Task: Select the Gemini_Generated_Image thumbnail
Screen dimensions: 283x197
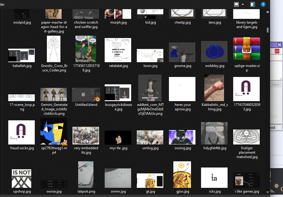Action: [54, 94]
